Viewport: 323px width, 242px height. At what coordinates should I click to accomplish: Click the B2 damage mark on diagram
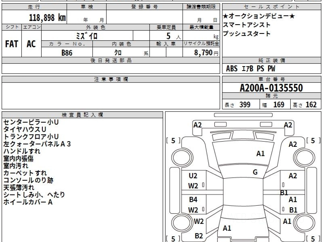199,236
